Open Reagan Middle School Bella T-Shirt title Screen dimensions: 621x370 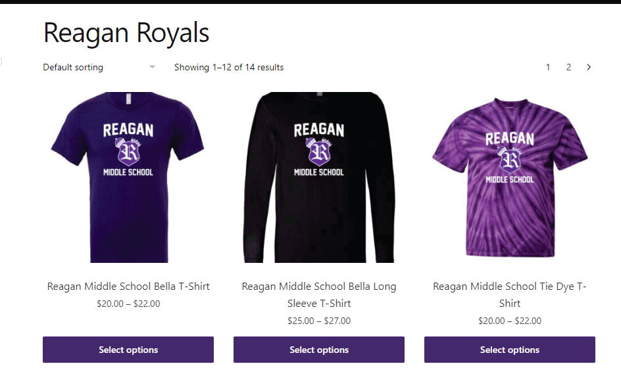[128, 286]
